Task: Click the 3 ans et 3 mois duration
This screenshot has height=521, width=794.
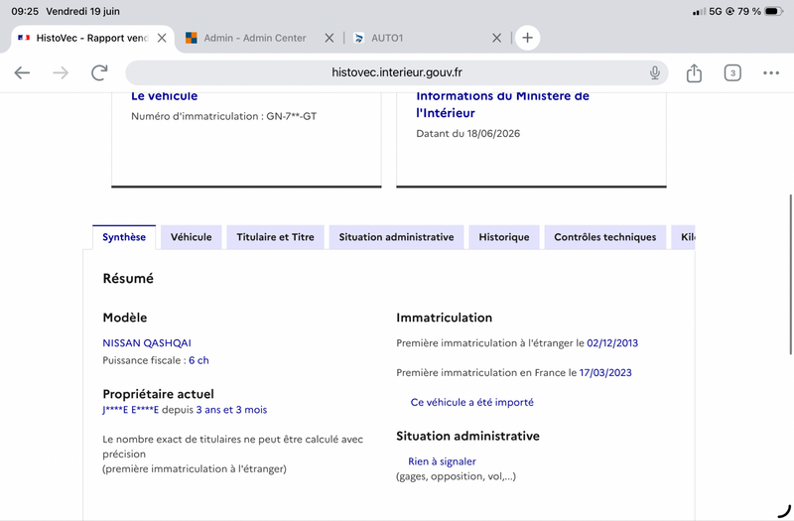Action: (x=231, y=410)
